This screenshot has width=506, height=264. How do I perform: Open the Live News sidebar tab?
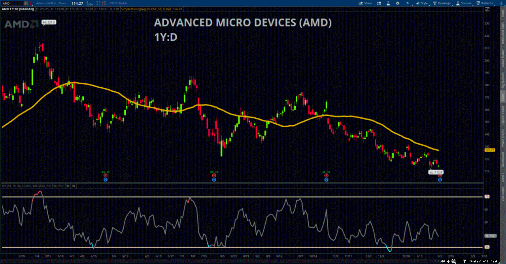(x=503, y=194)
